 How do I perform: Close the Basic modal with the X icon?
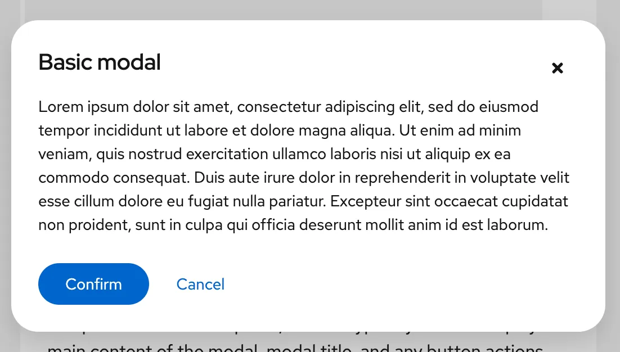(x=558, y=68)
